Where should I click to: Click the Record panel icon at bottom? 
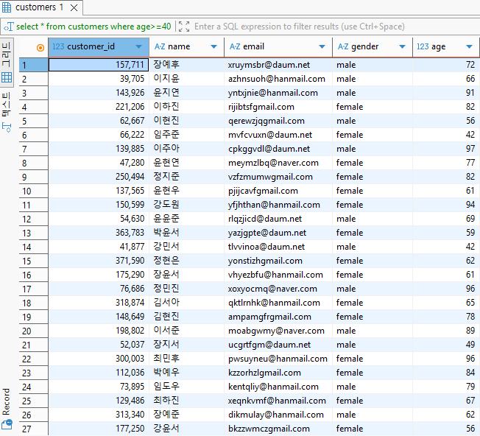(7, 425)
